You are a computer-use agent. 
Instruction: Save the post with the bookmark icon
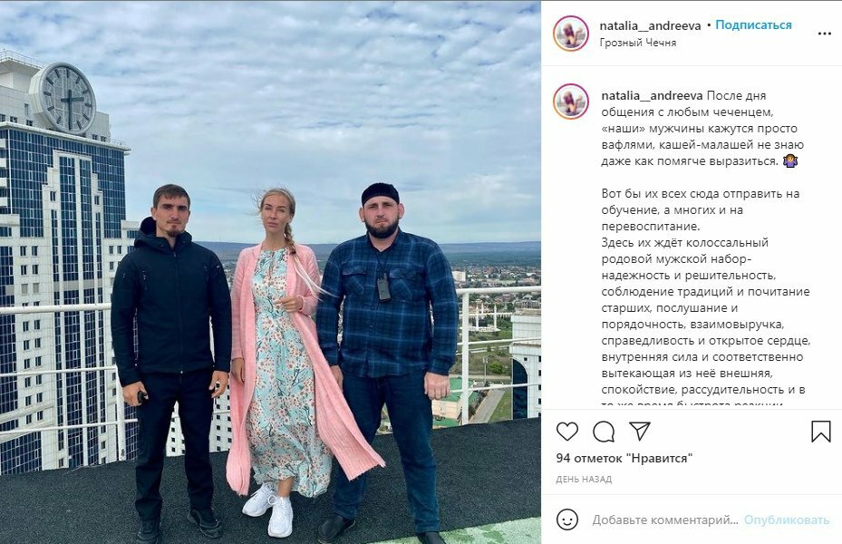820,432
